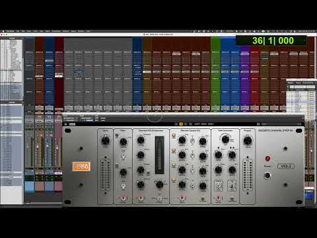
Task: Toggle the Passive EQ red bypass switch
Action: [x=182, y=198]
